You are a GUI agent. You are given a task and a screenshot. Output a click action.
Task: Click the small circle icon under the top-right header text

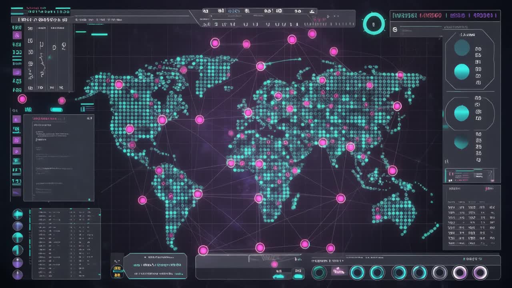coord(395,29)
